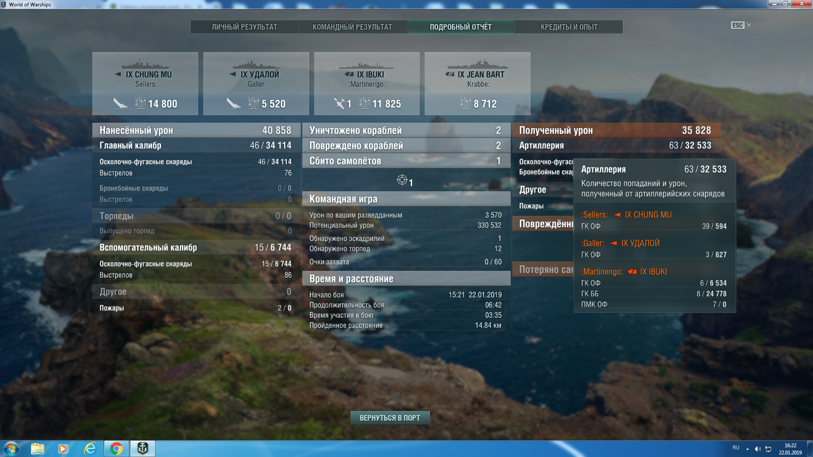The image size is (813, 457).
Task: Select the IX JEAN BART ship card
Action: (x=478, y=83)
